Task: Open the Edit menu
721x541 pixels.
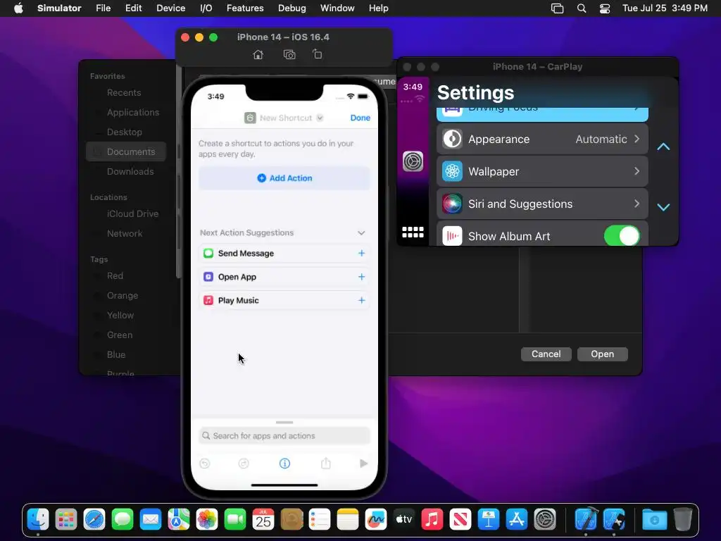Action: 133,8
